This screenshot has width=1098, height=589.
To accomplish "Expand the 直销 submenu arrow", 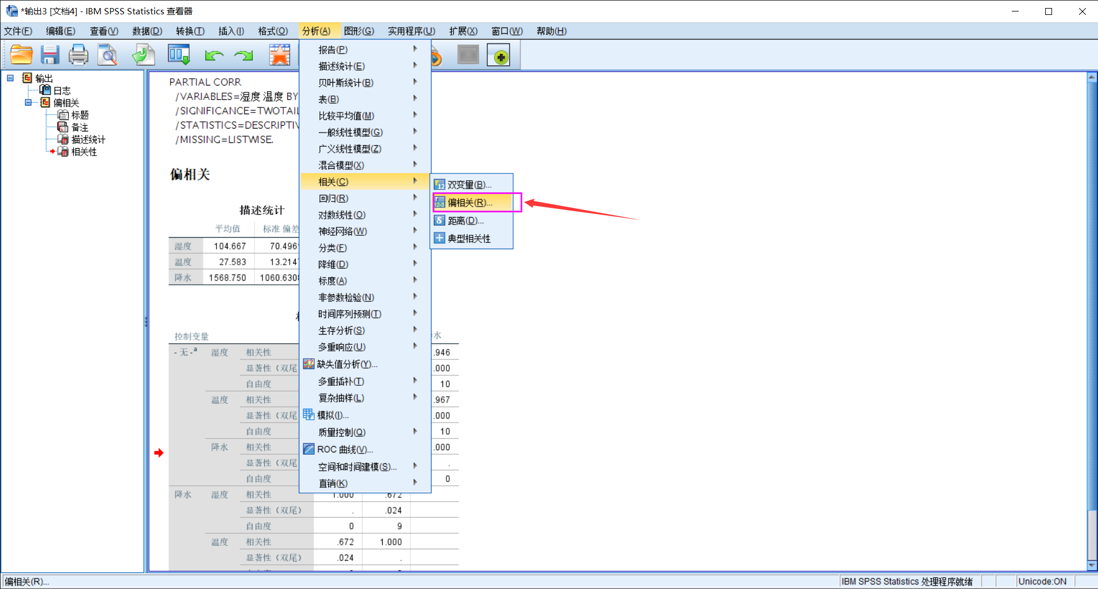I will (415, 483).
